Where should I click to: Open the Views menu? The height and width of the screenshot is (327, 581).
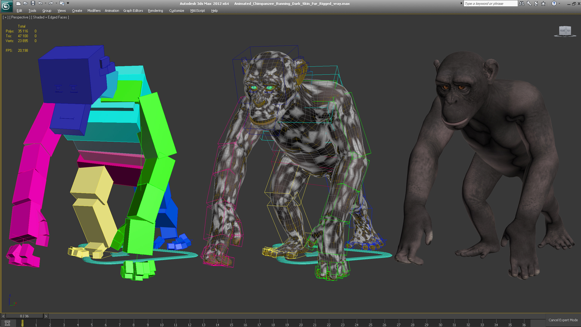click(x=61, y=11)
